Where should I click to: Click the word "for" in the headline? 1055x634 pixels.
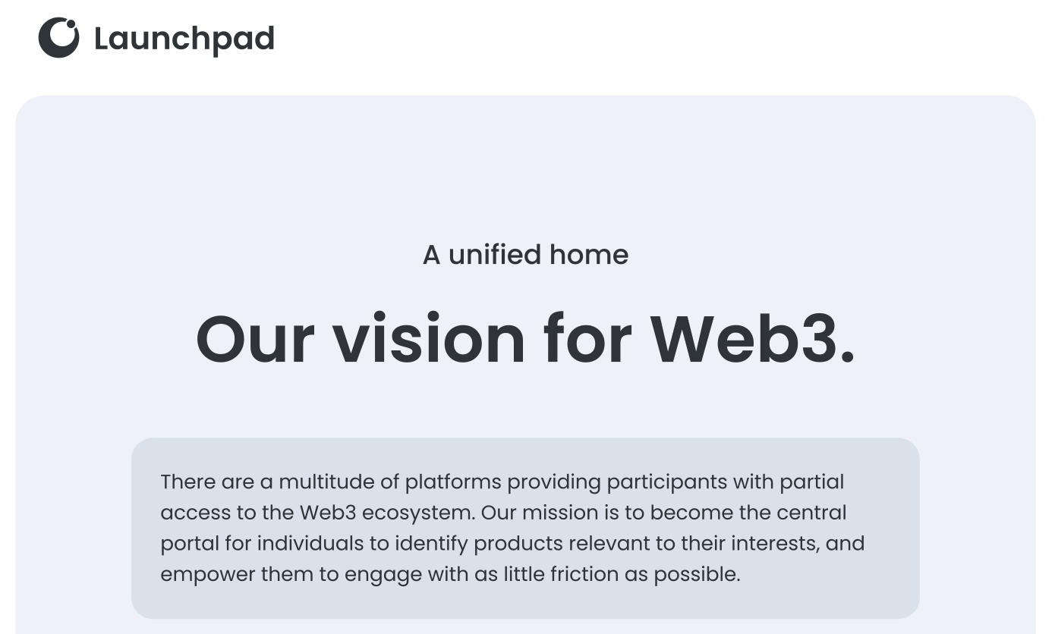coord(587,339)
